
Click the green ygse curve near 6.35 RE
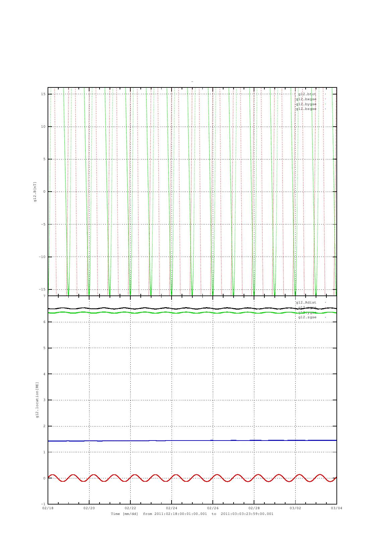coord(192,313)
